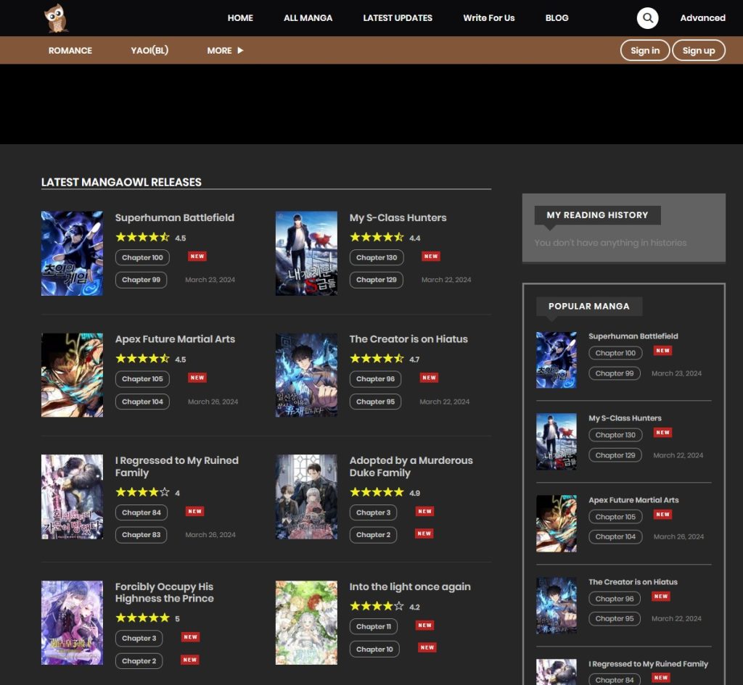Open search with the magnifier icon
743x685 pixels.
pyautogui.click(x=647, y=18)
